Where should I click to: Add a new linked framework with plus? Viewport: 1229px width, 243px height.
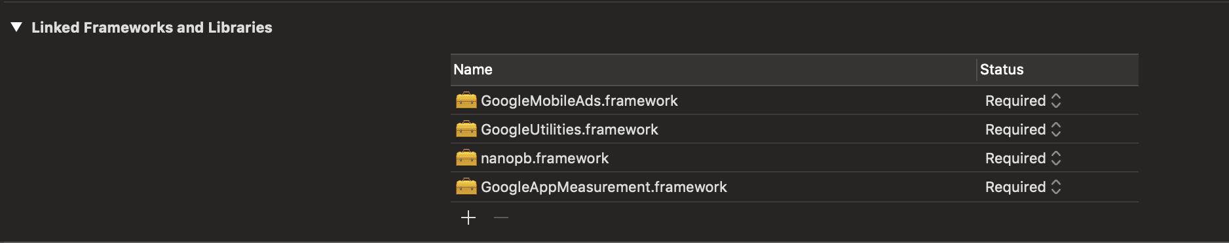(468, 218)
